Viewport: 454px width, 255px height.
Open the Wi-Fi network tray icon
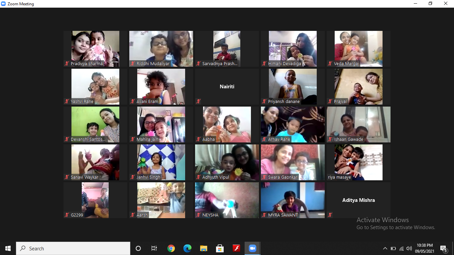[401, 248]
